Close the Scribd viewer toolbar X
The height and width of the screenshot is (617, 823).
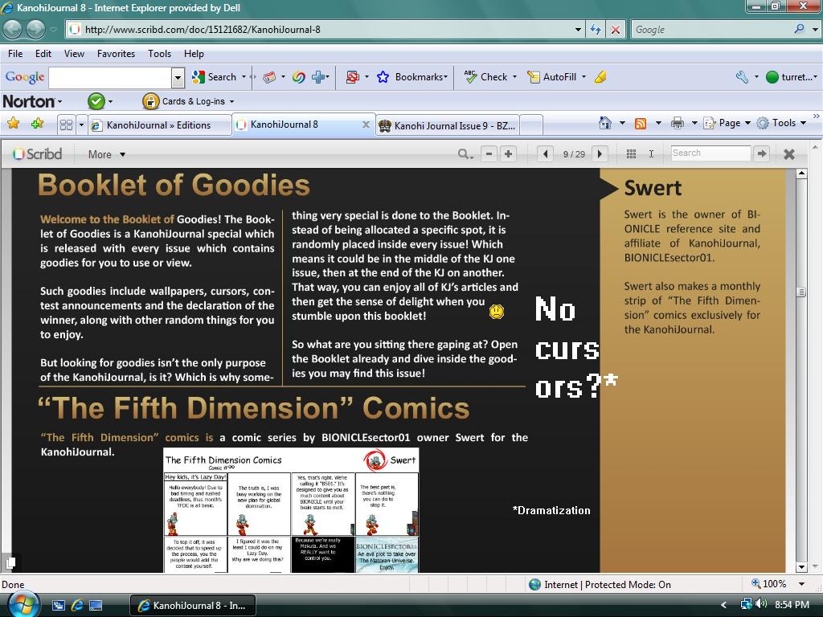[789, 153]
